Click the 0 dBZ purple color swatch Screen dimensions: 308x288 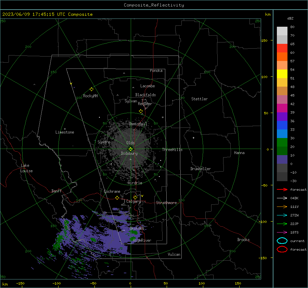pos(282,160)
